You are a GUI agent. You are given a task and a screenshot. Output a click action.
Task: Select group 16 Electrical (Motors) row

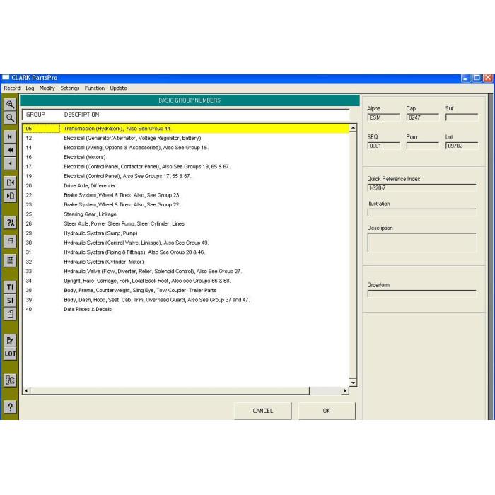coord(186,157)
